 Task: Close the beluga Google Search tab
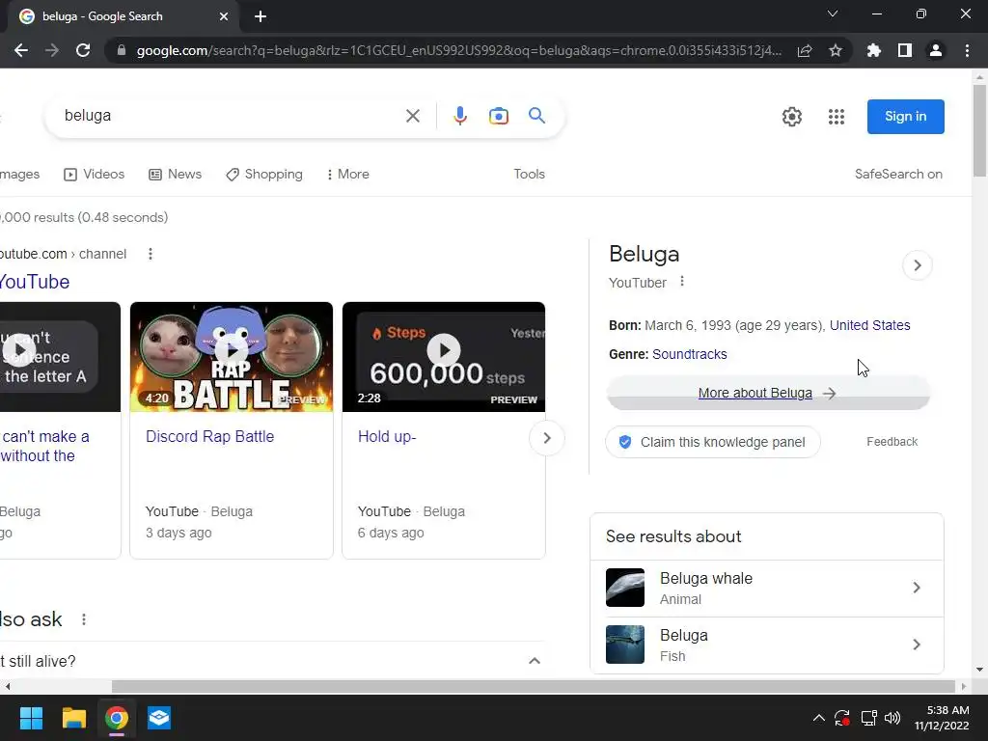point(224,16)
